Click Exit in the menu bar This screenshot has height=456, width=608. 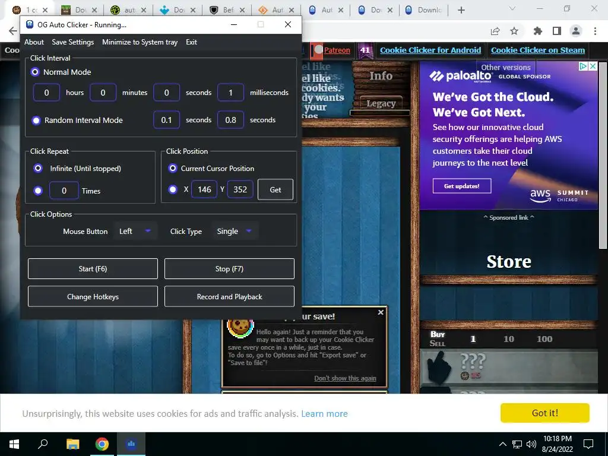click(x=191, y=42)
